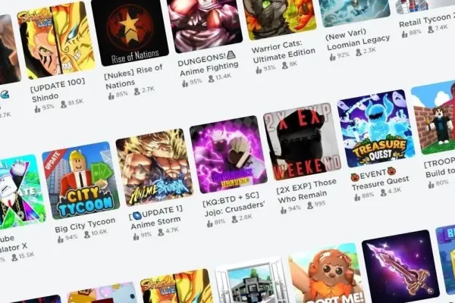Click the Those Who Remain 2X EXP thumbnail

[x=302, y=142]
